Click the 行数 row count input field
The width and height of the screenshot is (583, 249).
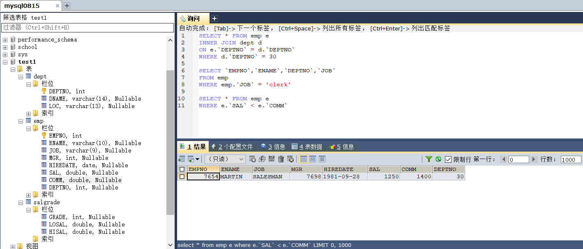(571, 159)
